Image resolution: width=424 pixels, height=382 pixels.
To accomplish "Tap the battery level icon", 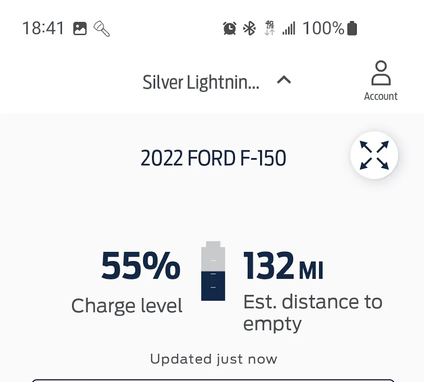I will (213, 271).
